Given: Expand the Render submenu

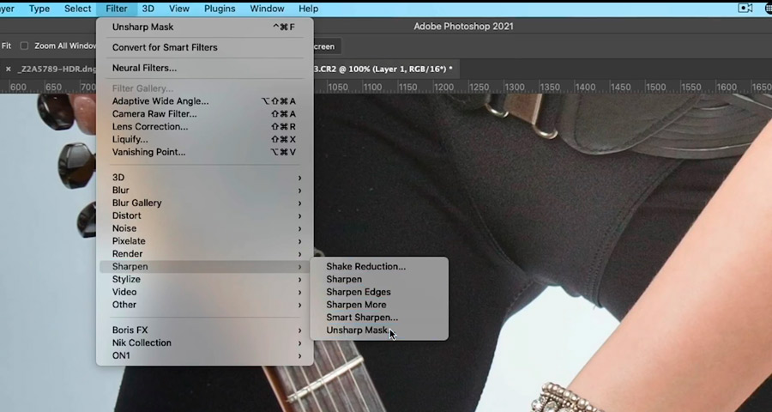Looking at the screenshot, I should click(204, 254).
